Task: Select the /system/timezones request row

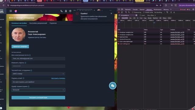Action: click(156, 39)
